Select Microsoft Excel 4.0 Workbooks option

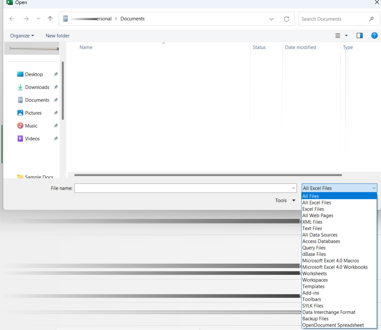pyautogui.click(x=339, y=267)
